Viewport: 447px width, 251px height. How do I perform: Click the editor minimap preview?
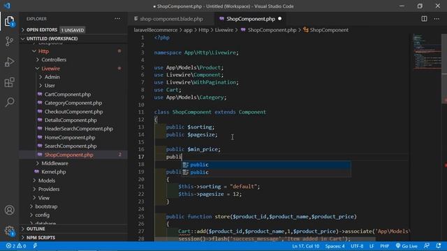pyautogui.click(x=427, y=51)
